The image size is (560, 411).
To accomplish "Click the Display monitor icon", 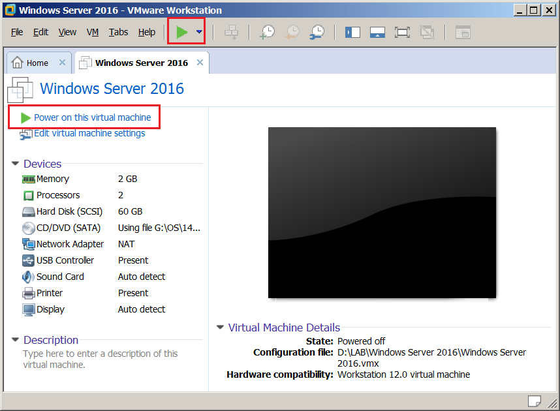I will click(29, 310).
